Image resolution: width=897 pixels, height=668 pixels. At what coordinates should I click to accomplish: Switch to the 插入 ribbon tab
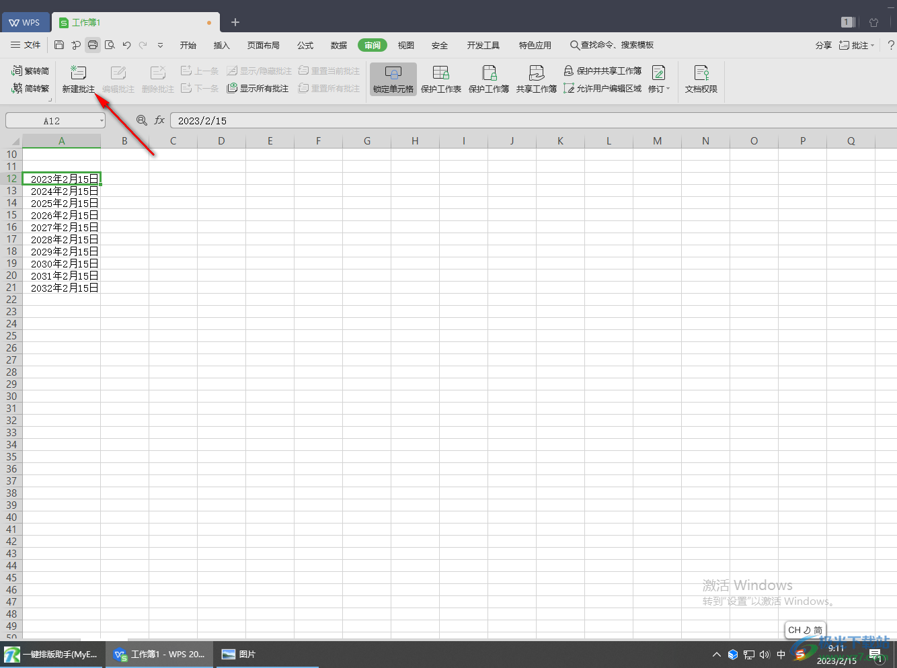[222, 45]
